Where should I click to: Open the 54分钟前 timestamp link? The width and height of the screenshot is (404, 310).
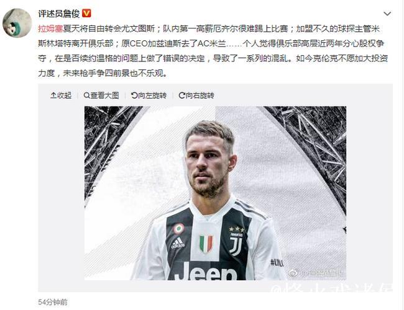pyautogui.click(x=53, y=302)
